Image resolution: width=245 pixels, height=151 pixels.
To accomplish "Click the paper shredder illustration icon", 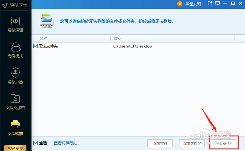I will click(x=46, y=21).
